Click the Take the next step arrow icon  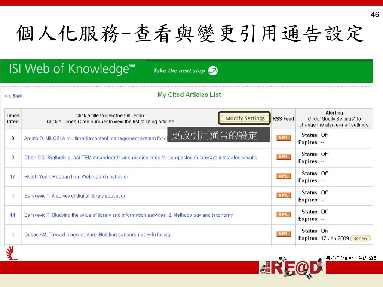tap(213, 71)
